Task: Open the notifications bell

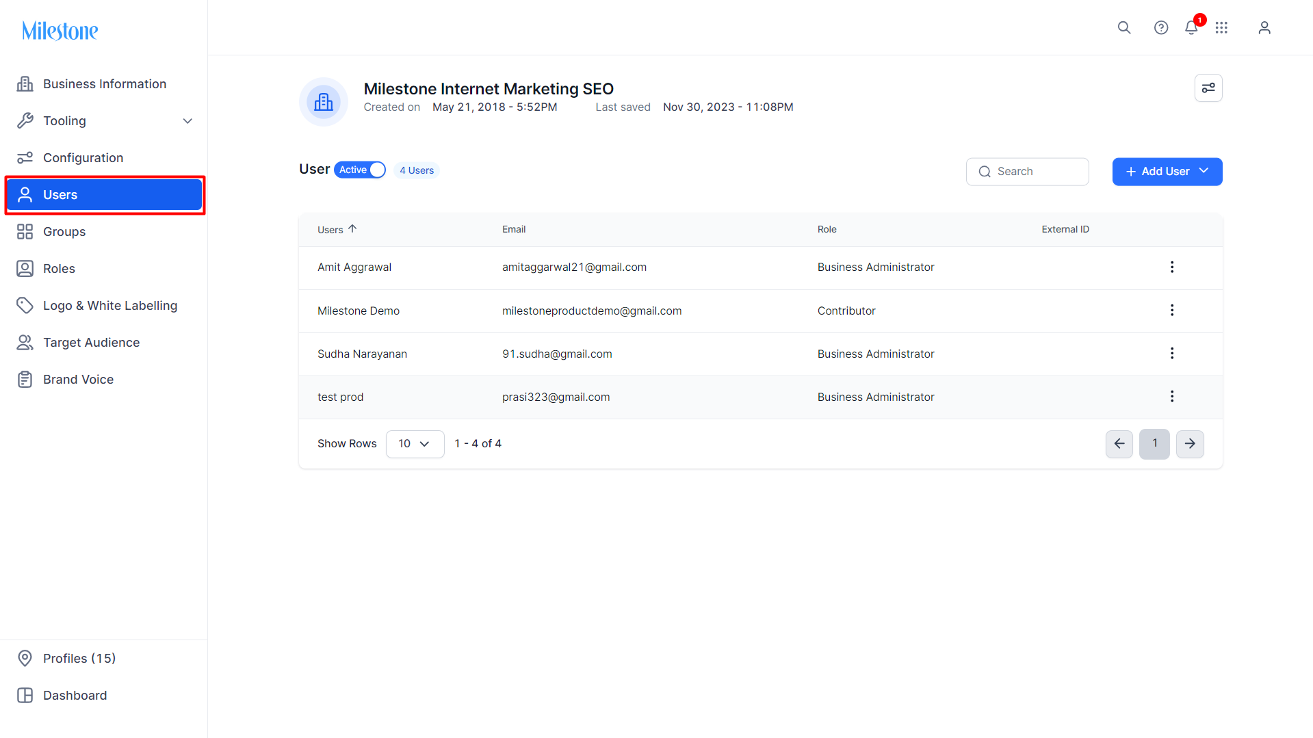Action: point(1191,27)
